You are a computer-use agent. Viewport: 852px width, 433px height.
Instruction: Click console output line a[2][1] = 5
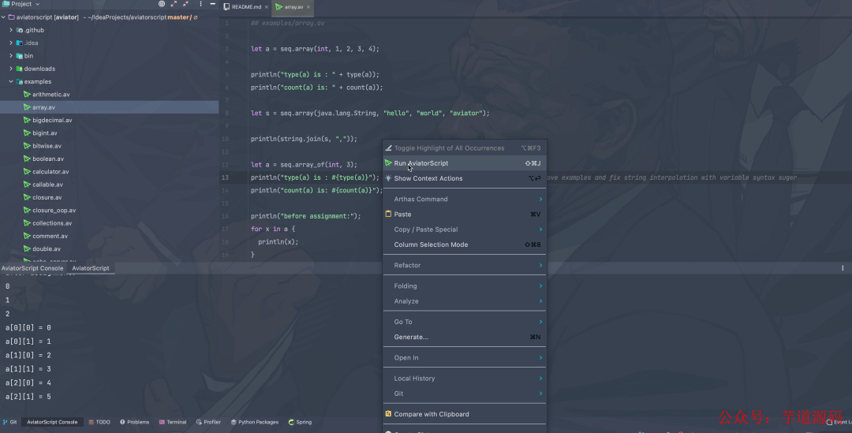[28, 397]
